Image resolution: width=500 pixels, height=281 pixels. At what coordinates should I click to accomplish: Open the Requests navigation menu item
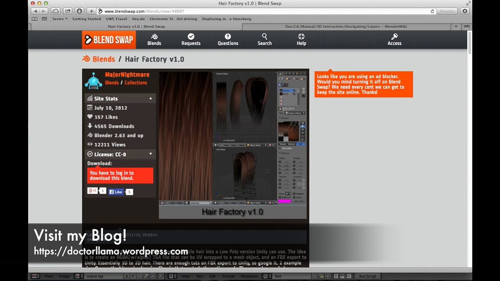tap(191, 39)
